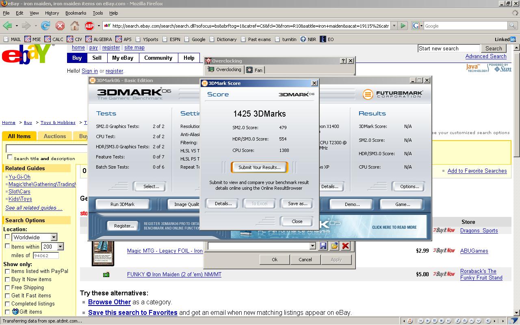Check Items listed with PayPal
The height and width of the screenshot is (325, 520).
(x=7, y=271)
